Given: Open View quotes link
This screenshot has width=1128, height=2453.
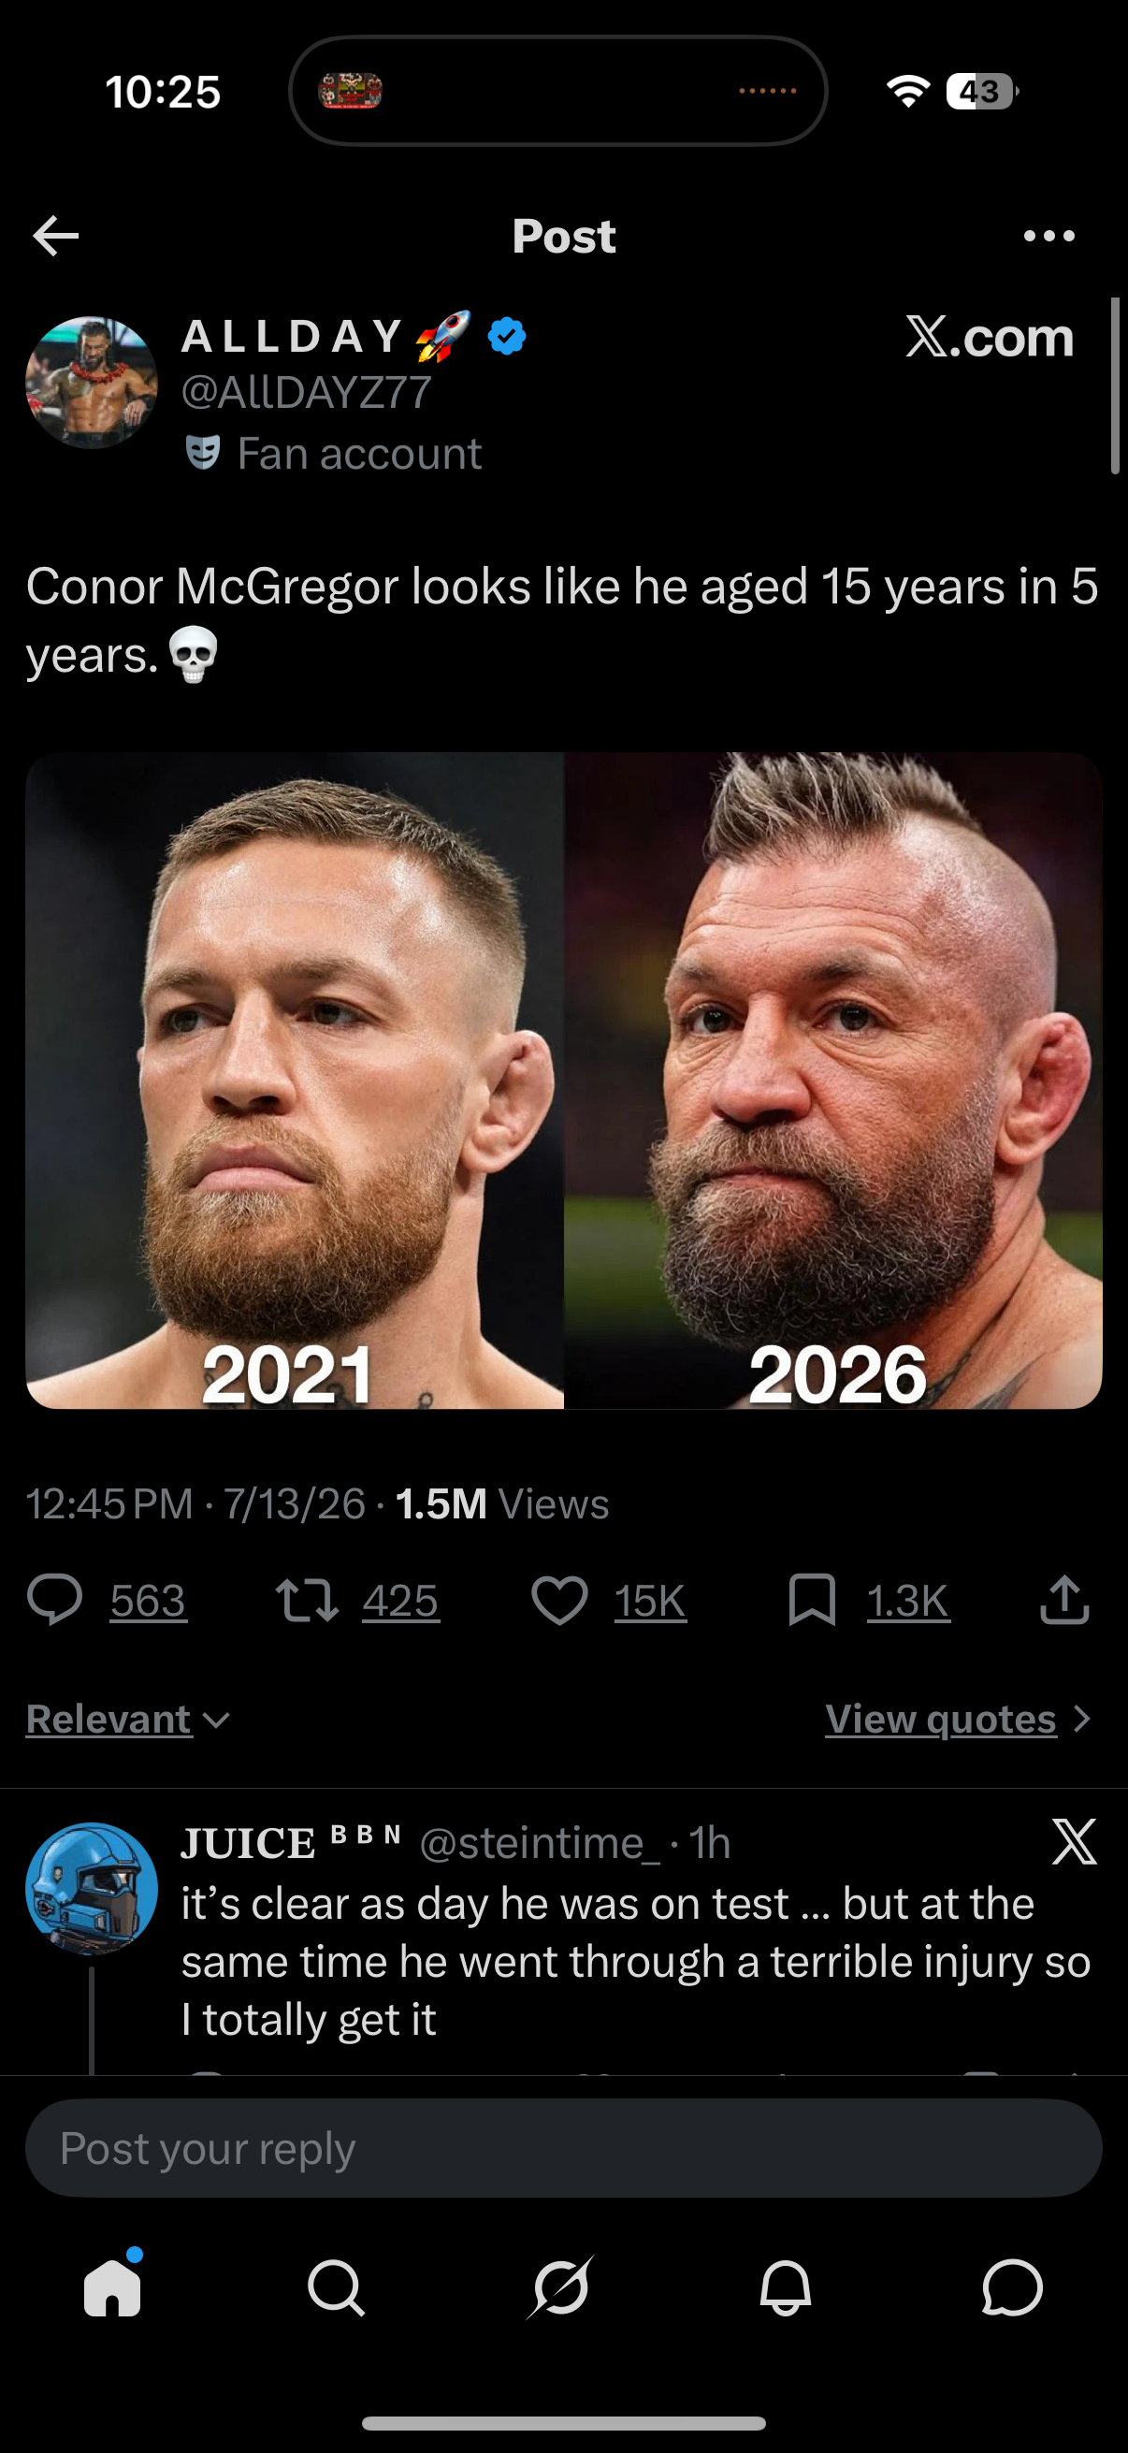Looking at the screenshot, I should point(958,1720).
